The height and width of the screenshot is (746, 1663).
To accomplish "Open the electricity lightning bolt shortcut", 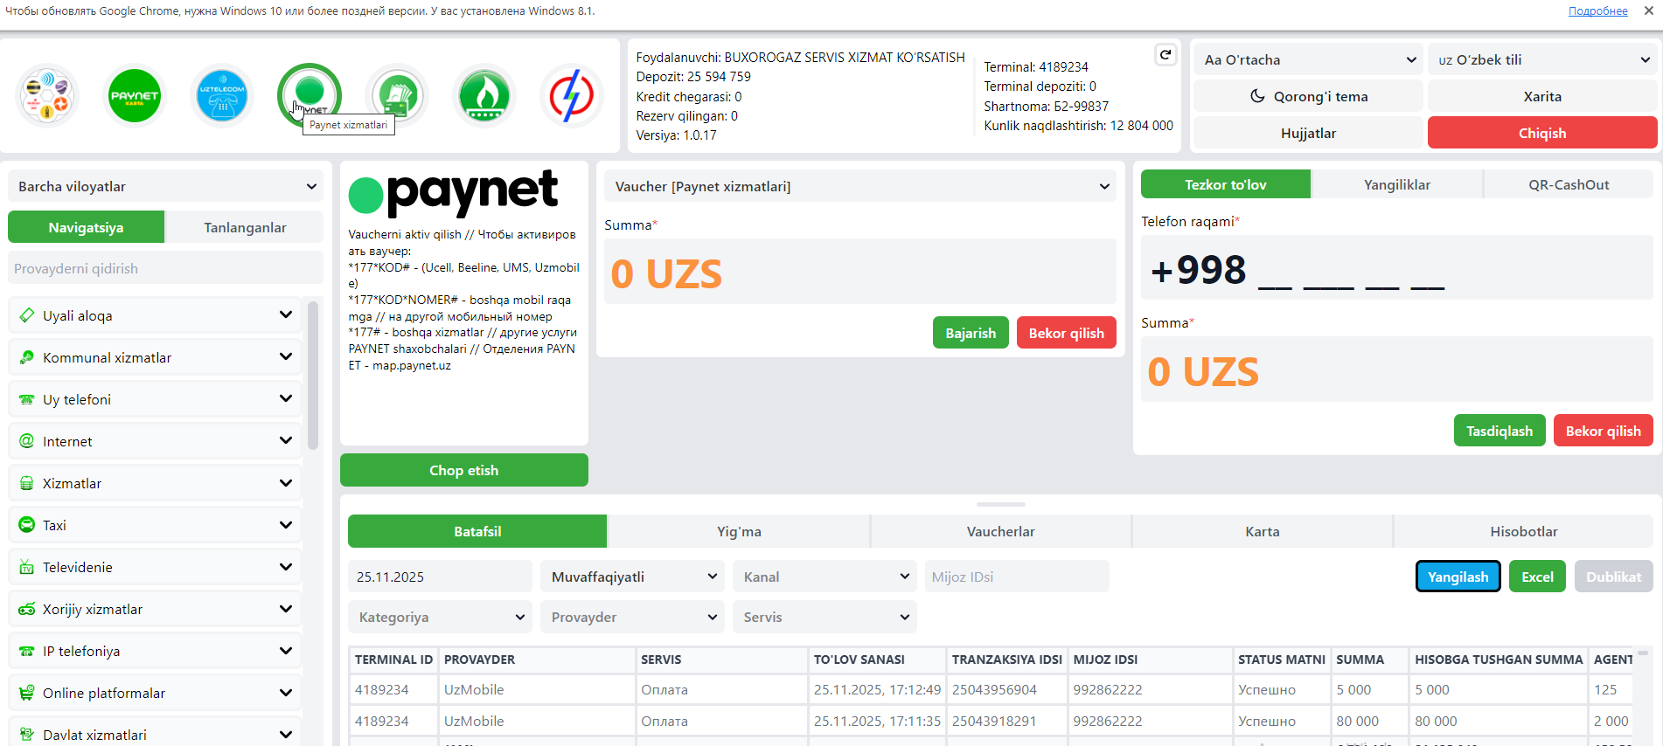I will 572,95.
